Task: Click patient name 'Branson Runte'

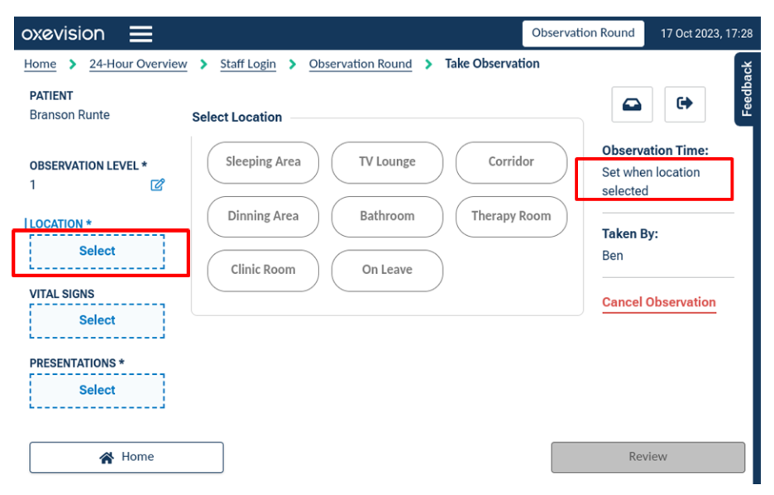Action: pos(69,114)
